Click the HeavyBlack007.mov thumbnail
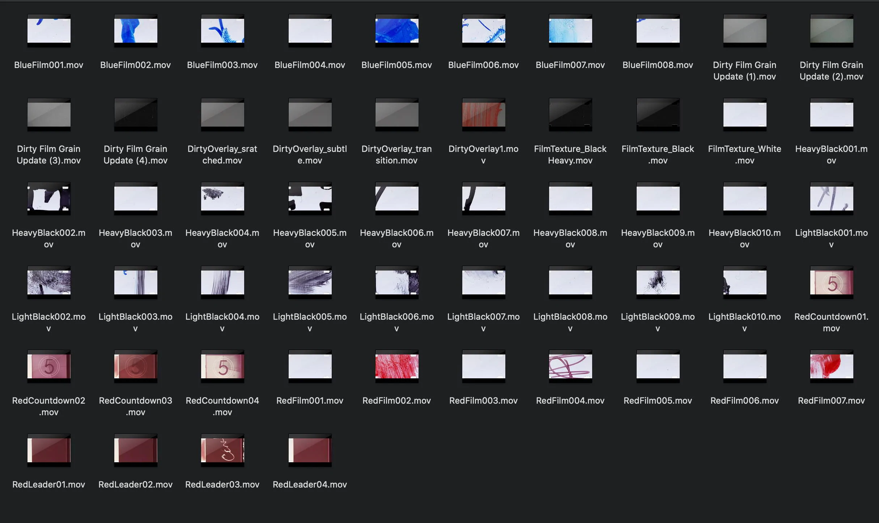879x523 pixels. 484,199
